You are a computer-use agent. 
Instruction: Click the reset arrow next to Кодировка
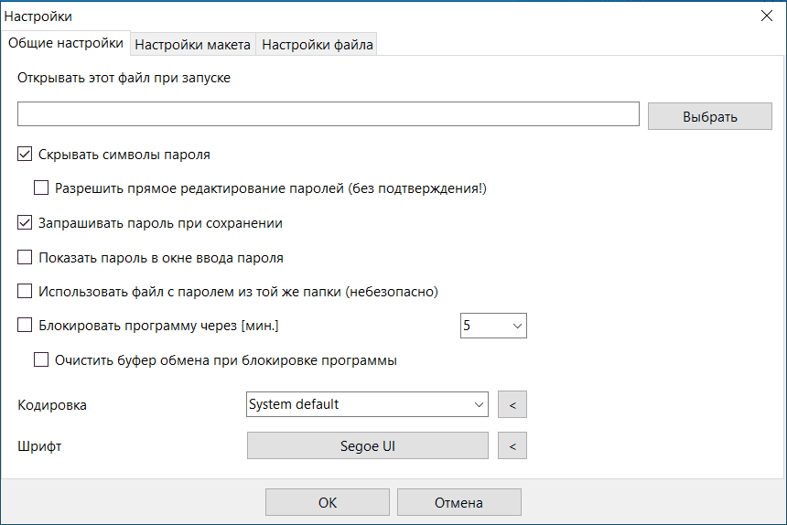click(512, 404)
